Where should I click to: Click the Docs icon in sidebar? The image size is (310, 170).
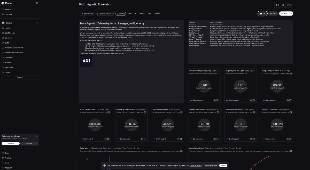coord(3,153)
